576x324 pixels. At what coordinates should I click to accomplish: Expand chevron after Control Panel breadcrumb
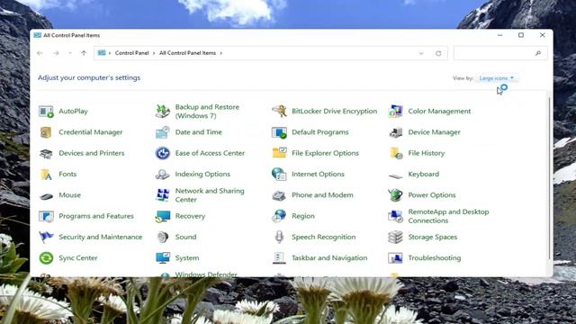click(154, 53)
